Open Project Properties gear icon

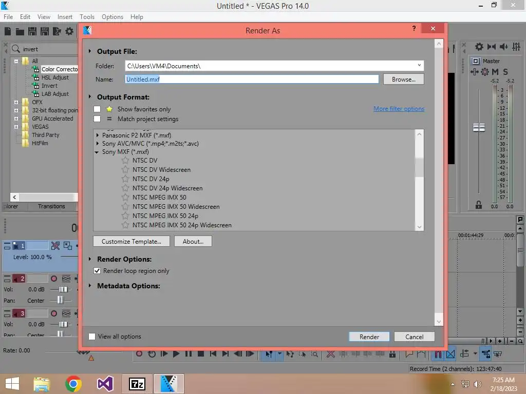click(69, 31)
